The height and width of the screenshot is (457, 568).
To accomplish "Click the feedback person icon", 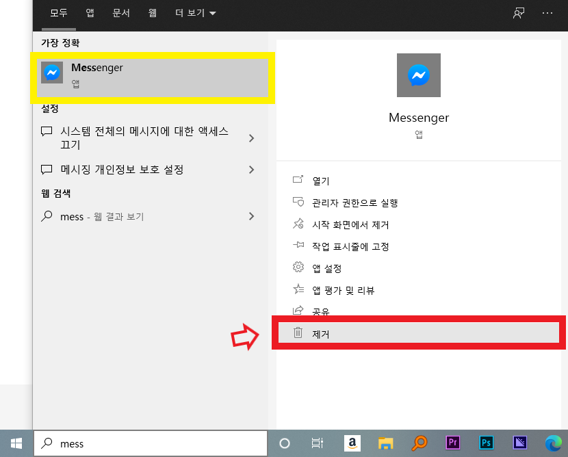I will coord(519,13).
